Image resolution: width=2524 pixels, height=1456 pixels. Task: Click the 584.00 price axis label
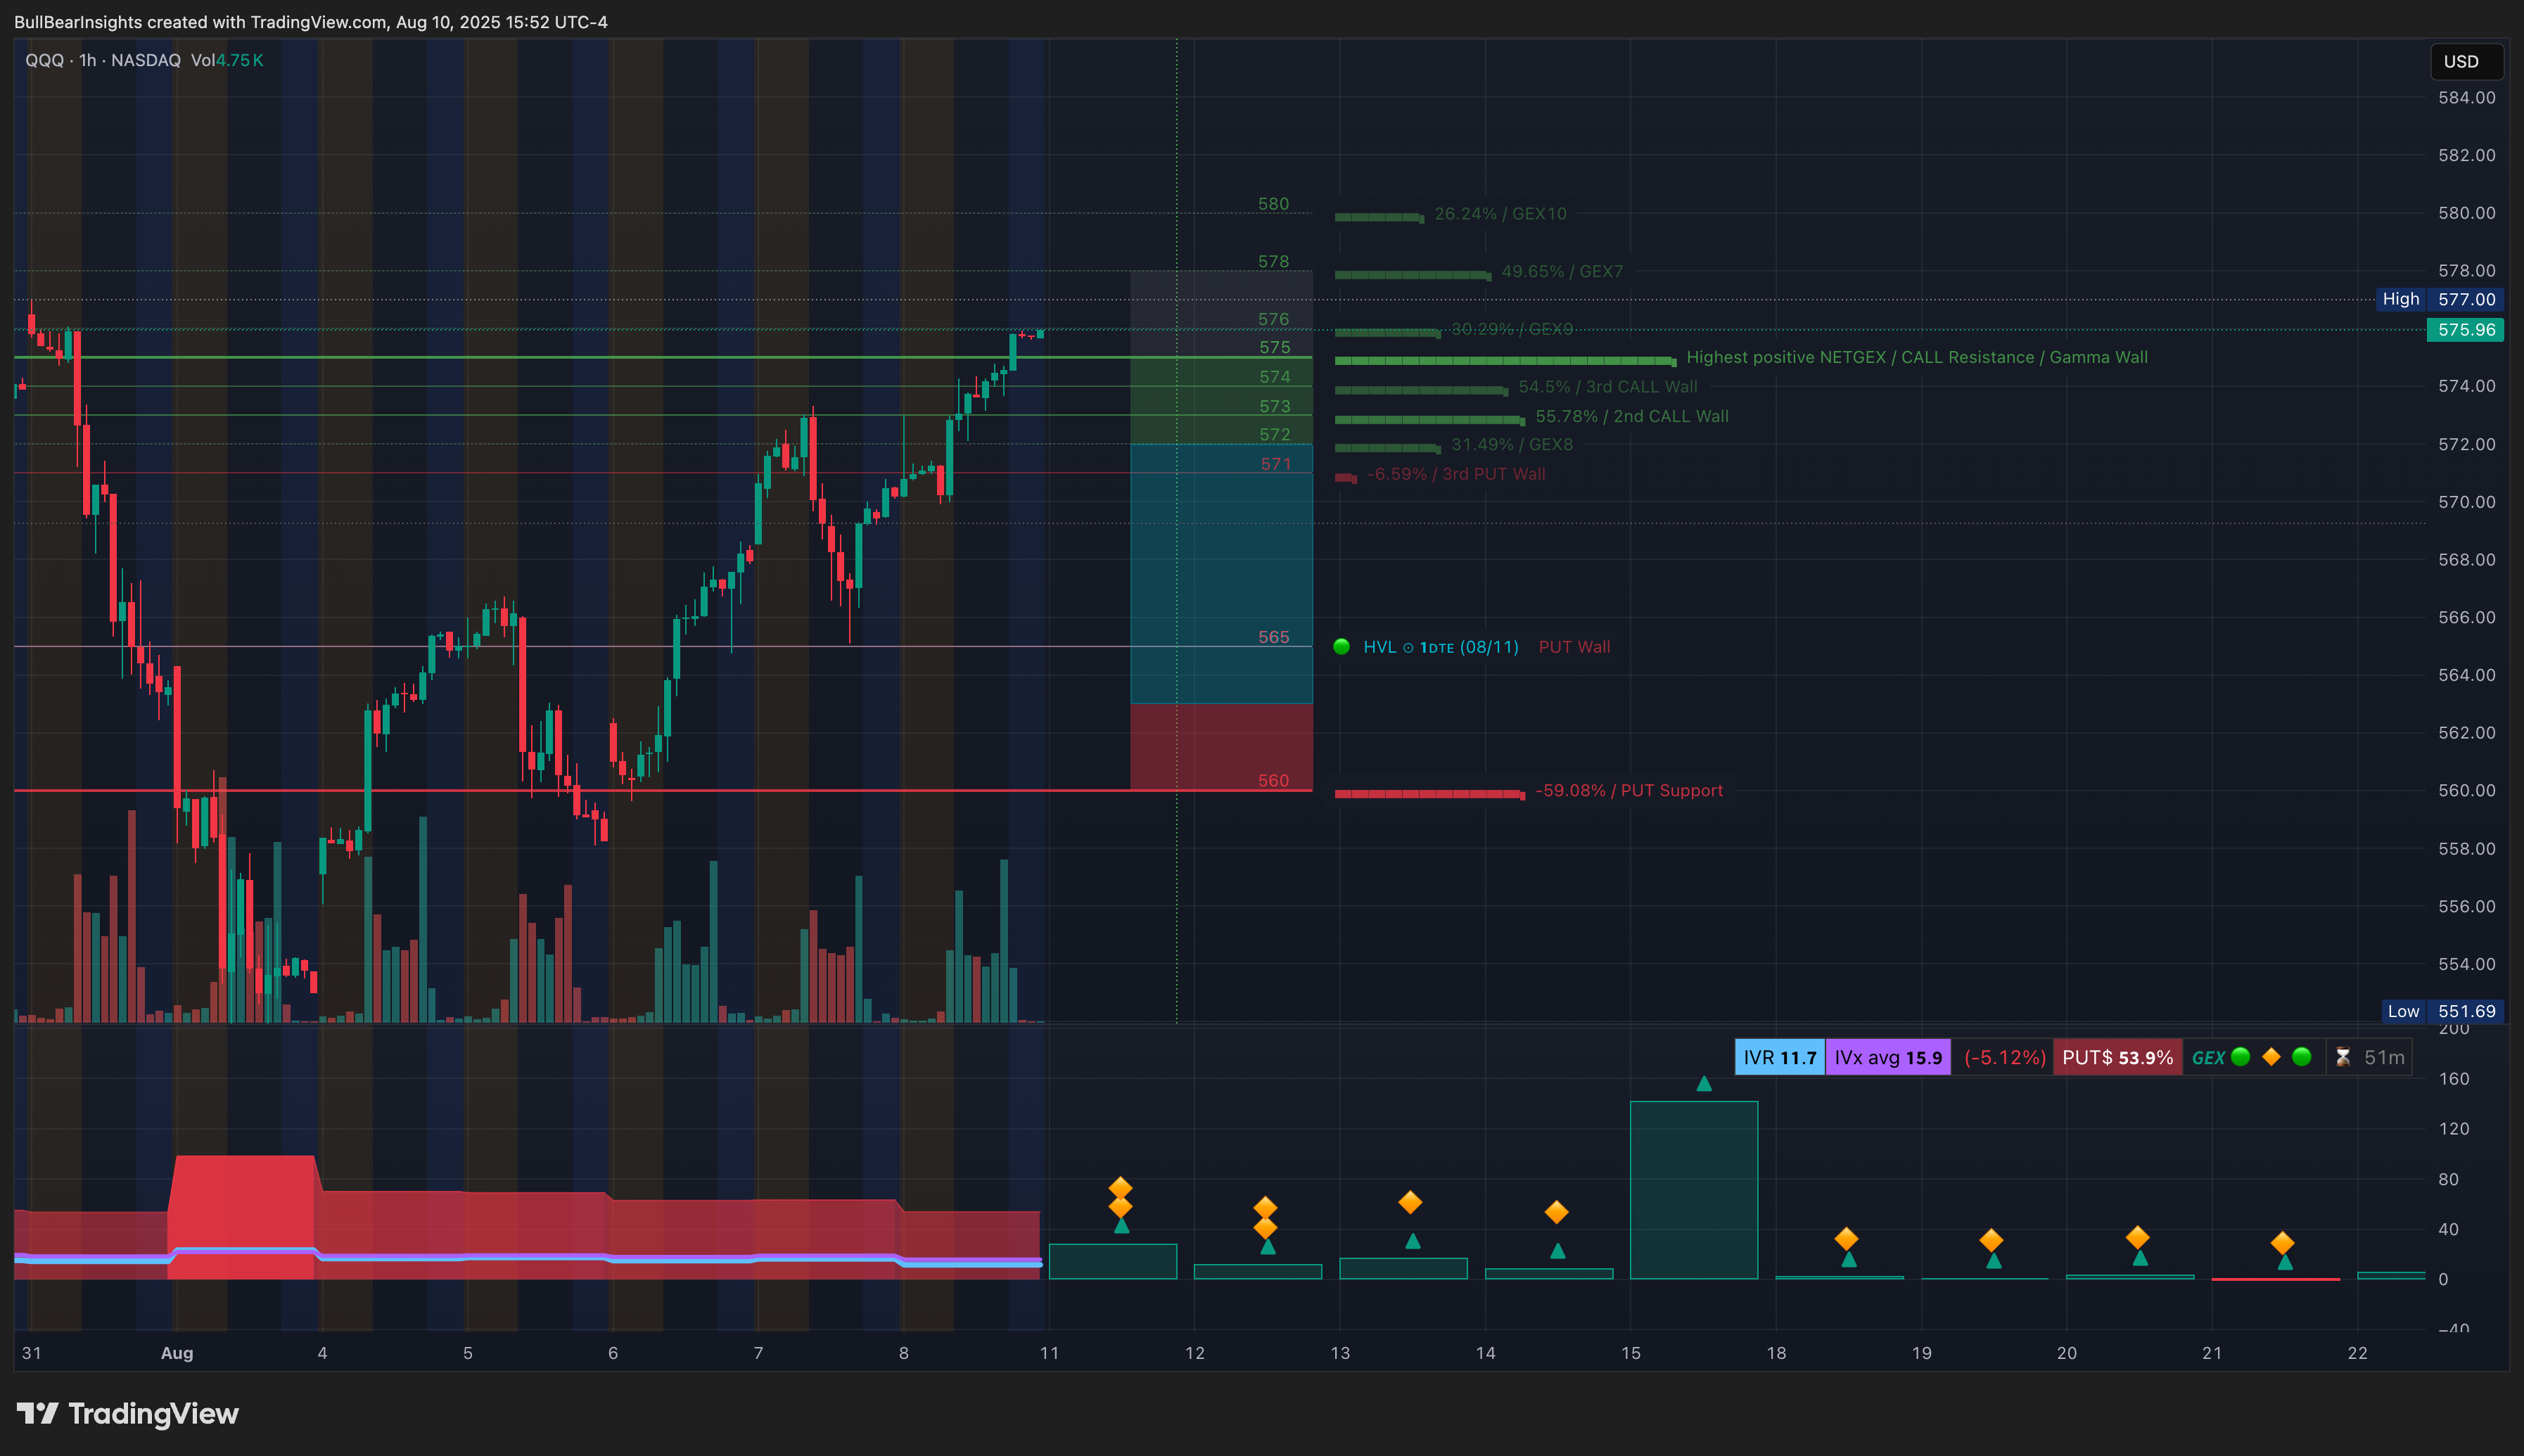tap(2466, 98)
